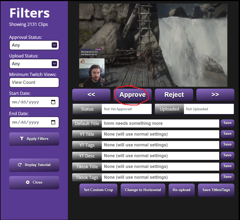Image resolution: width=240 pixels, height=220 pixels.
Task: Approve the current clip
Action: [x=133, y=95]
